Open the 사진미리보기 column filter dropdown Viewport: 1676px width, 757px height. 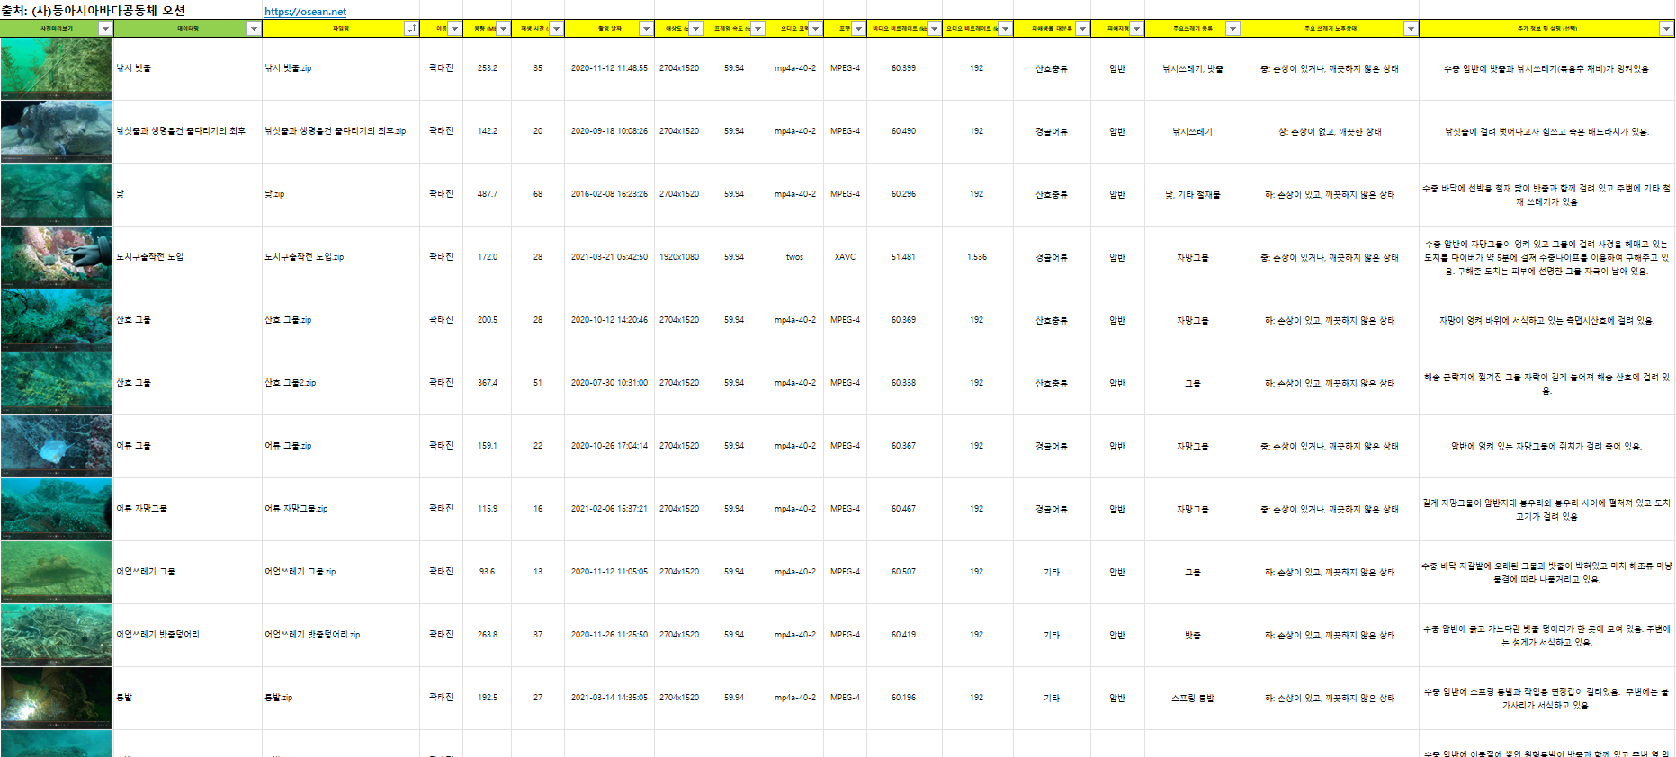tap(105, 29)
